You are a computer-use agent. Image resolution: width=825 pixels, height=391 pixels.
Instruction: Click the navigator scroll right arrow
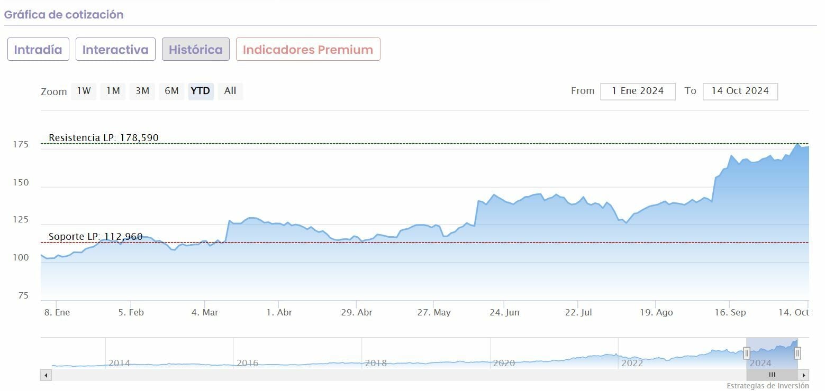click(804, 375)
